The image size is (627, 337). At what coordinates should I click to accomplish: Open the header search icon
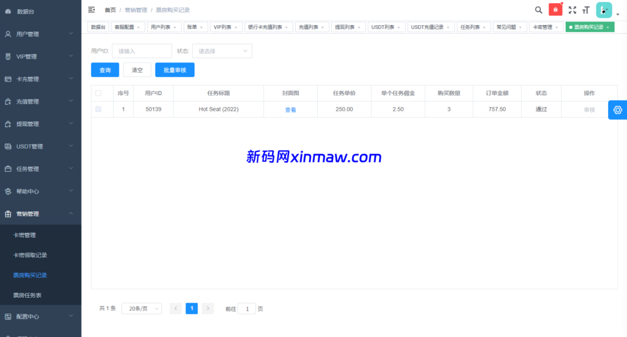pos(539,10)
